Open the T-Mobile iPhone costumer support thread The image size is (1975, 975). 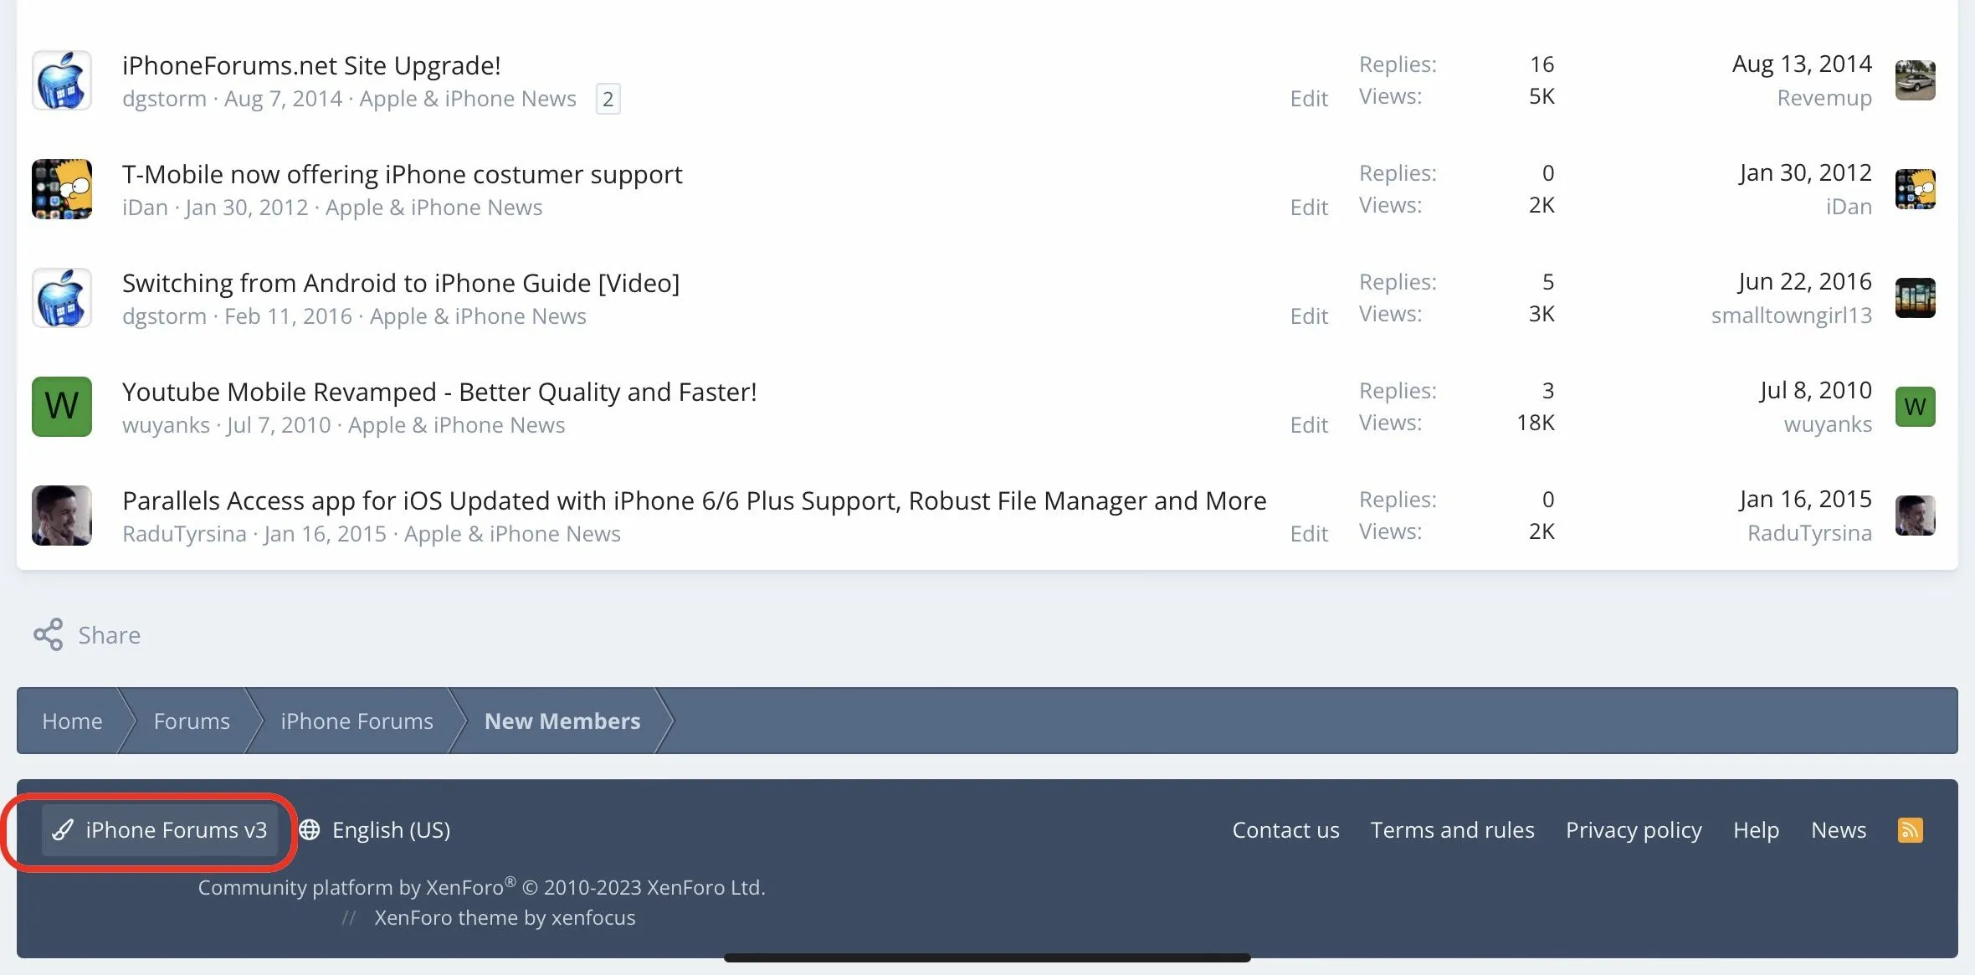point(402,174)
